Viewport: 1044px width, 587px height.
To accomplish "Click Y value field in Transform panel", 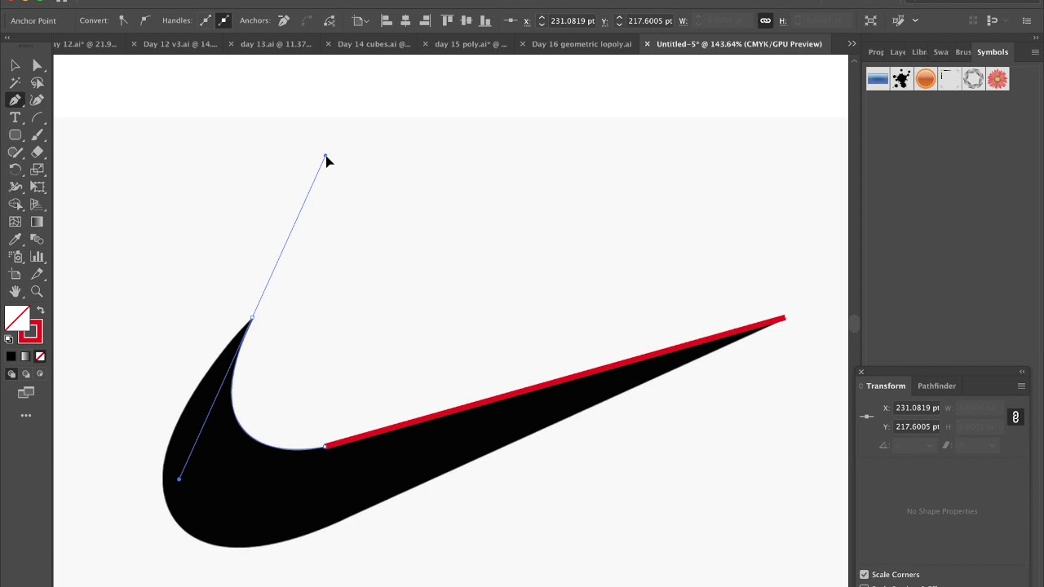I will [918, 426].
